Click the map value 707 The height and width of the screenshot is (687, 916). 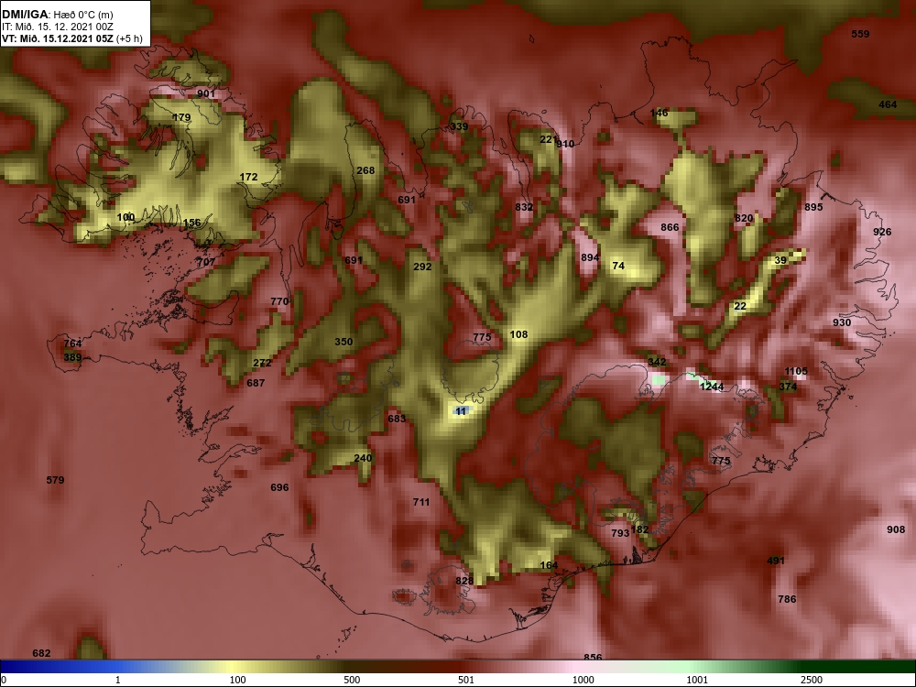[205, 262]
